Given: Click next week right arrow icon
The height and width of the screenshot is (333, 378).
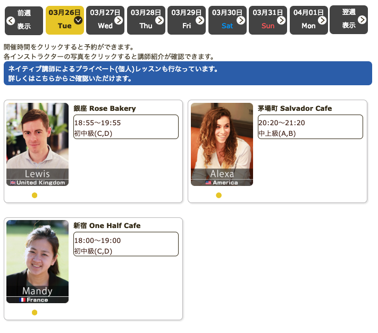Looking at the screenshot, I should (x=362, y=20).
